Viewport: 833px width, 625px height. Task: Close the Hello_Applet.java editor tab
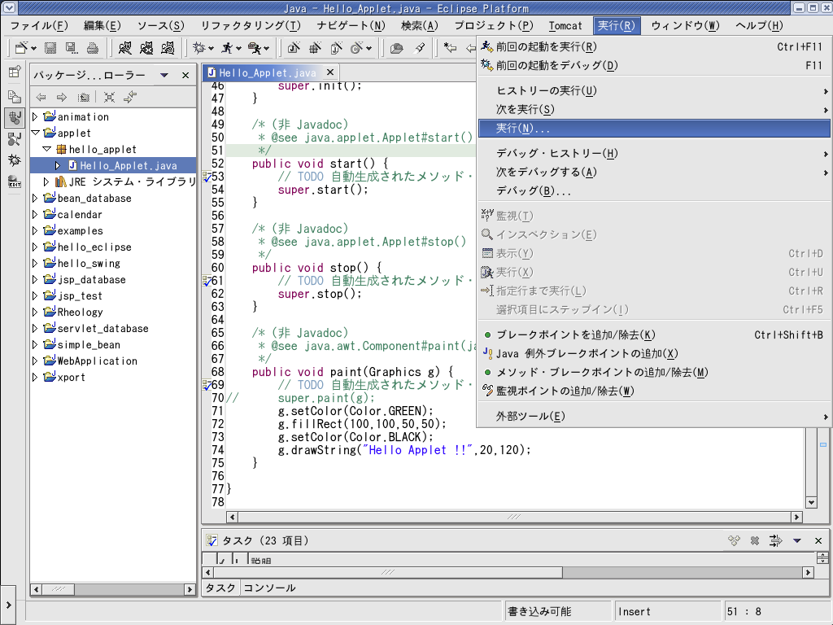[330, 72]
